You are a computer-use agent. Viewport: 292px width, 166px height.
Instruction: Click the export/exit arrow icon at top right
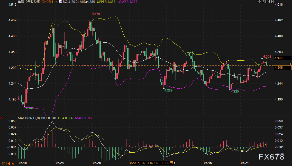272,2
